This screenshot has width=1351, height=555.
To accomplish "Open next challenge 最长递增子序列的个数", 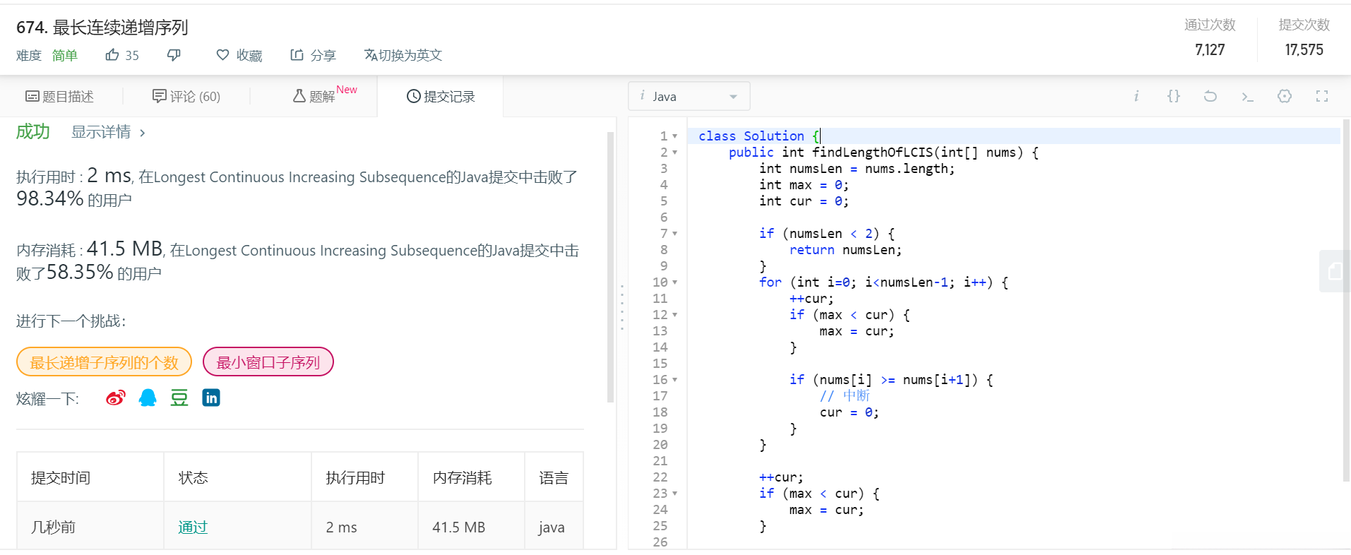I will pyautogui.click(x=104, y=362).
